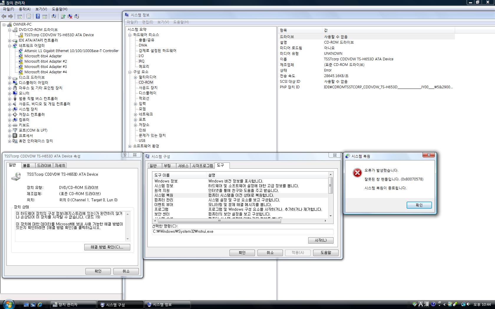Click the uninstall device toolbar icon
This screenshot has width=495, height=309.
[x=70, y=16]
